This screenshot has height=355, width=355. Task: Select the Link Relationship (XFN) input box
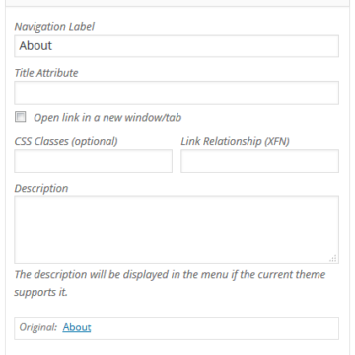[x=259, y=161]
